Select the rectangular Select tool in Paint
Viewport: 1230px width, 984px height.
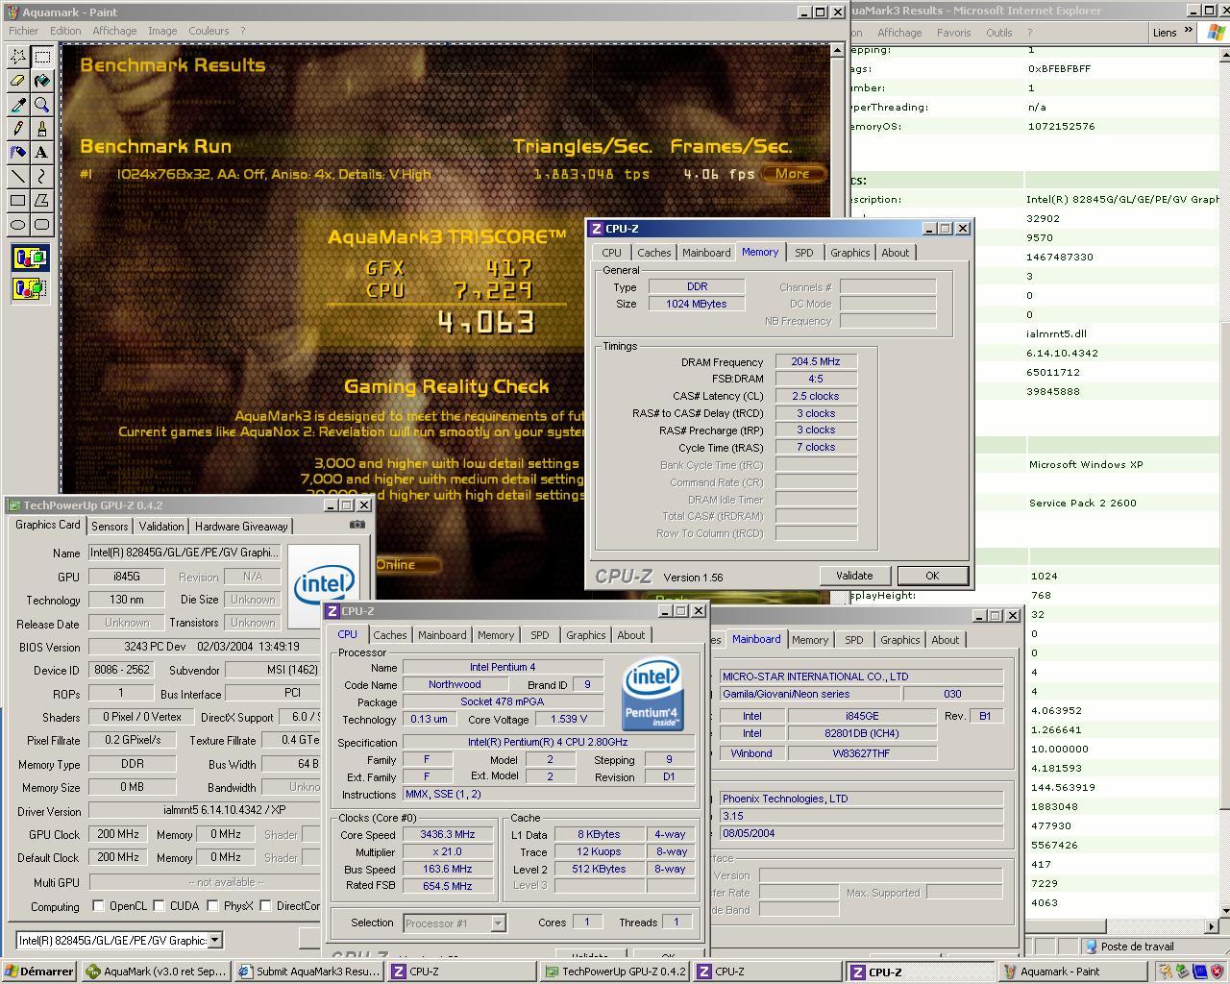click(x=41, y=57)
